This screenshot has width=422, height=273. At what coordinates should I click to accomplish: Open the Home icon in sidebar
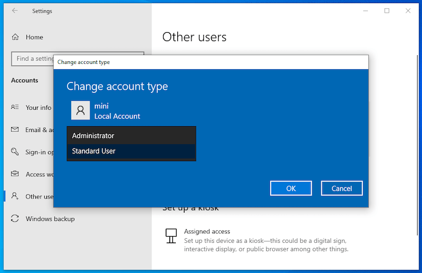point(15,37)
